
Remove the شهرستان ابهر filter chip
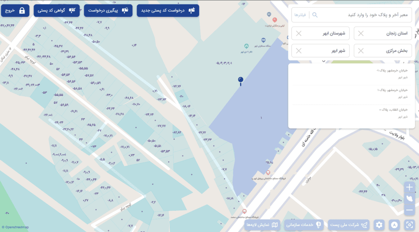click(x=299, y=34)
